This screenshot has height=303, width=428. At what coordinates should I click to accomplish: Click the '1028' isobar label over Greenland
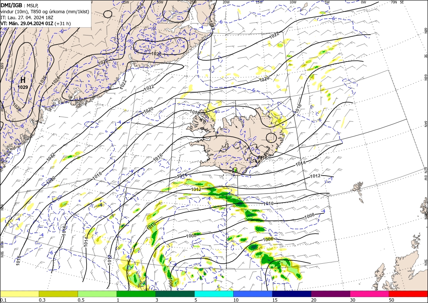pyautogui.click(x=17, y=107)
